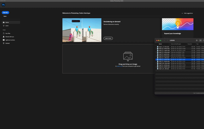This screenshot has height=129, width=204.
Task: Select the eps file modified at 15:09
Action: 180,49
